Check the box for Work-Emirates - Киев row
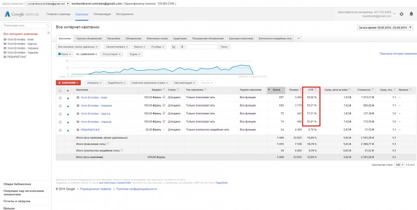 click(x=60, y=97)
